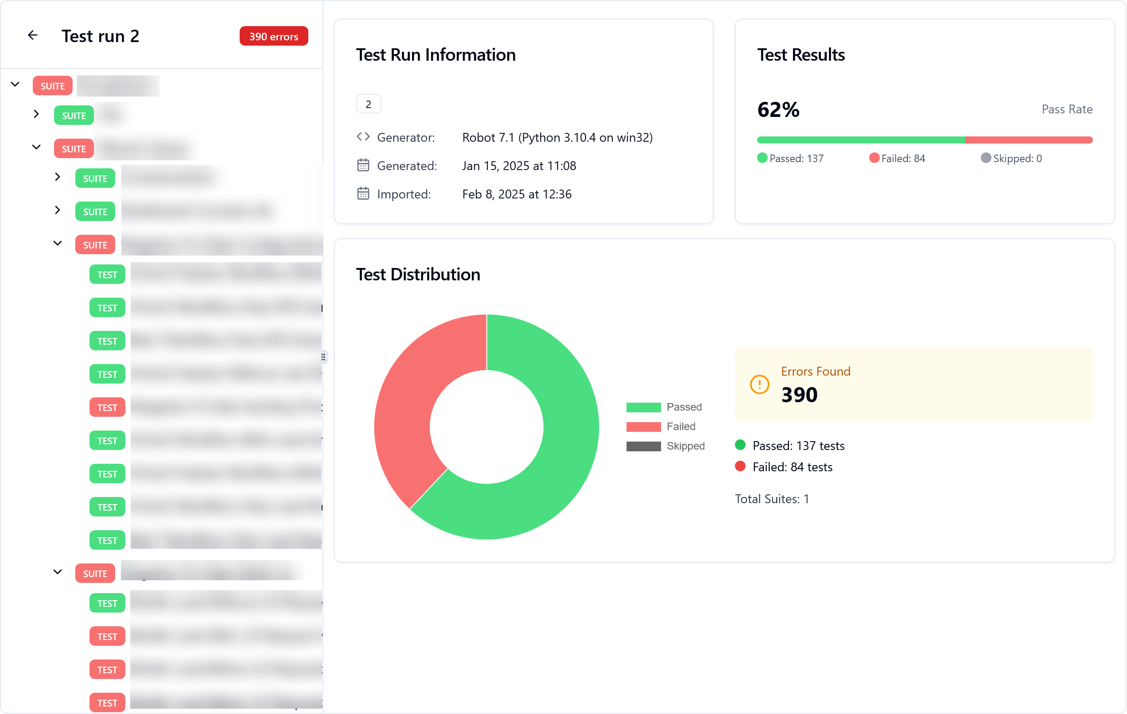Click the pass rate progress bar

pos(925,140)
